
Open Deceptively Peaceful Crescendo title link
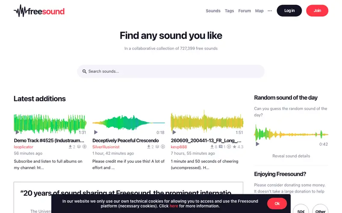[x=125, y=141]
